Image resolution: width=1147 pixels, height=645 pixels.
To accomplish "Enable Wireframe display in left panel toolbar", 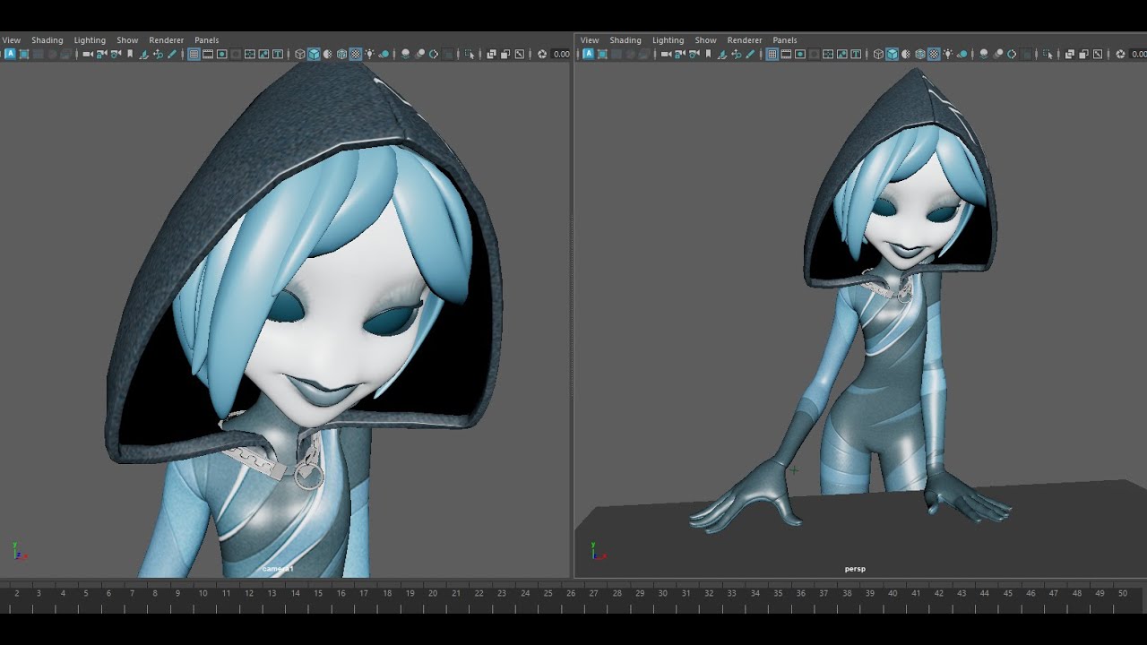I will coord(299,55).
